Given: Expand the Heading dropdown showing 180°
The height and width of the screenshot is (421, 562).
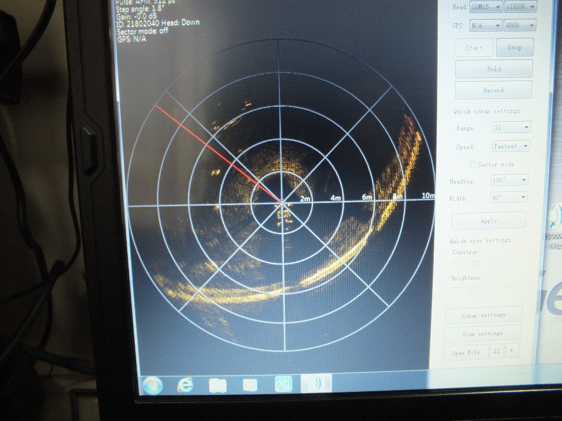Looking at the screenshot, I should point(509,180).
